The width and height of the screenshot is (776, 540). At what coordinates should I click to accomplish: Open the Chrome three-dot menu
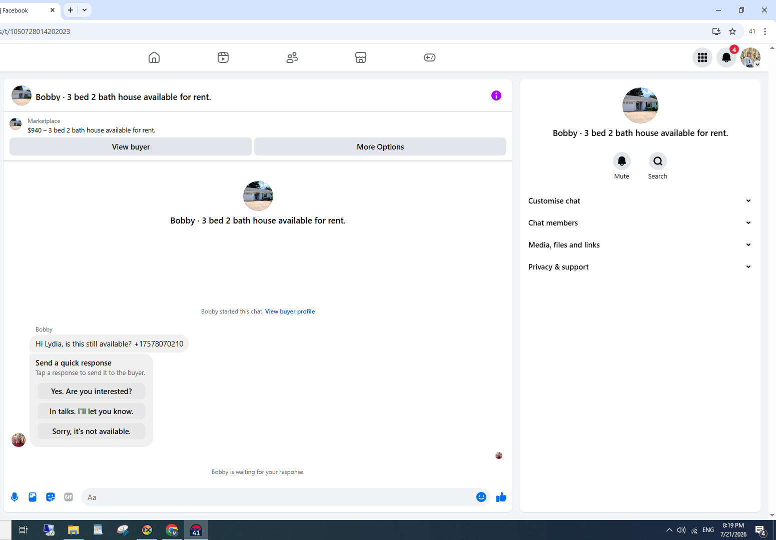(765, 31)
